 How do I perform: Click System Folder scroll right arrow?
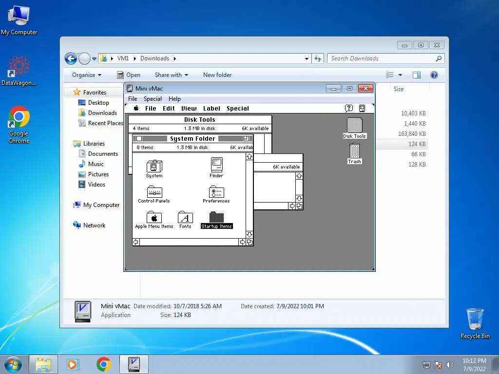pyautogui.click(x=243, y=242)
